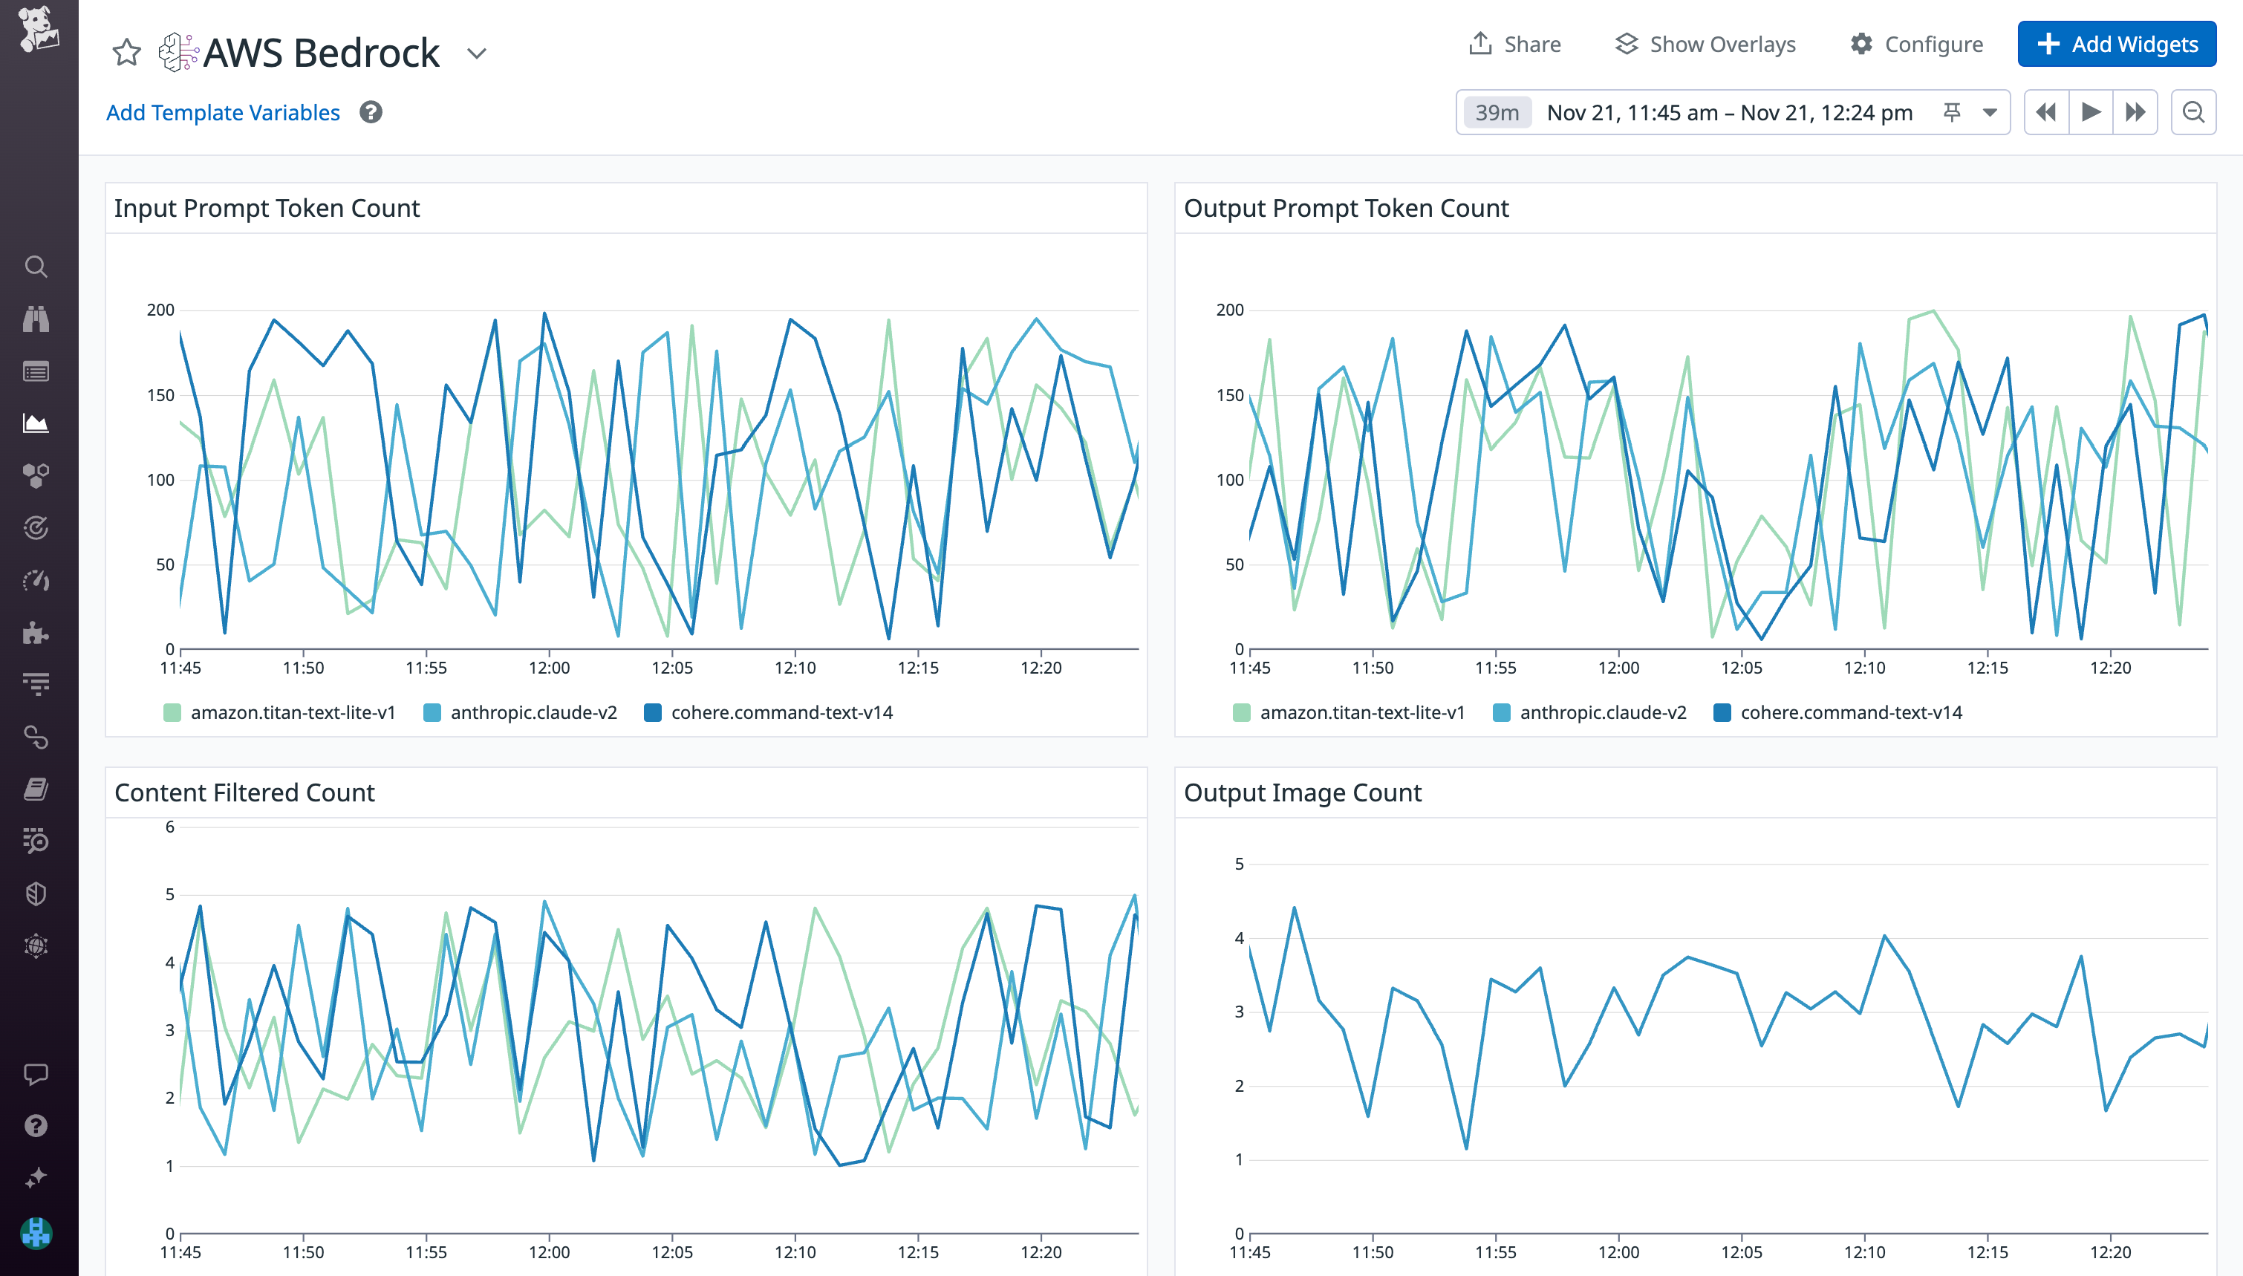The image size is (2243, 1276).
Task: Select the Metrics graph icon in sidebar
Action: click(x=36, y=423)
